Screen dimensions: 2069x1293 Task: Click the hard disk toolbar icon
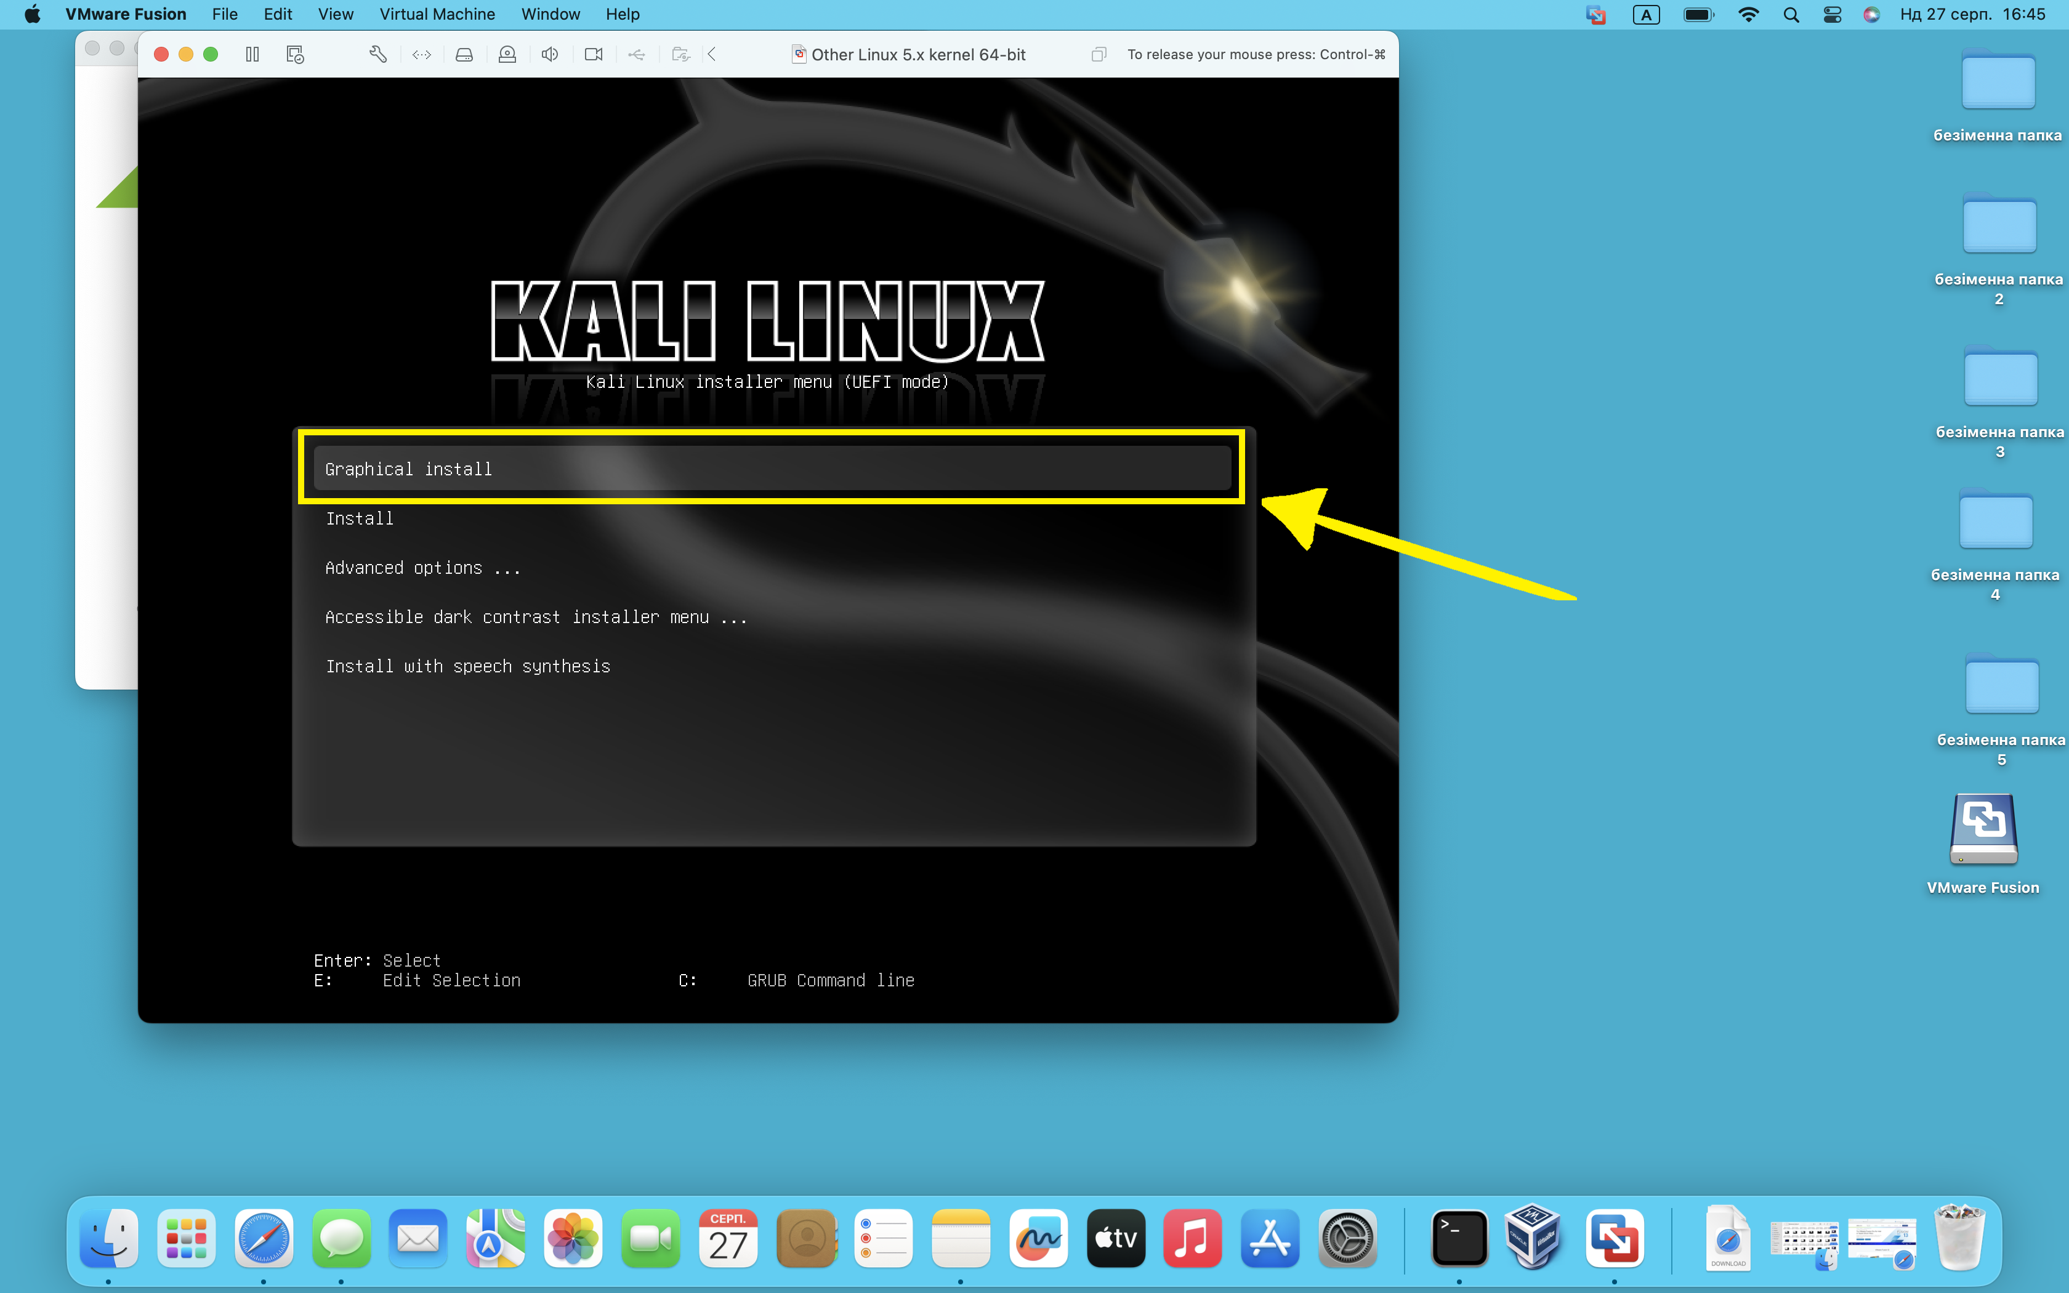click(x=464, y=55)
